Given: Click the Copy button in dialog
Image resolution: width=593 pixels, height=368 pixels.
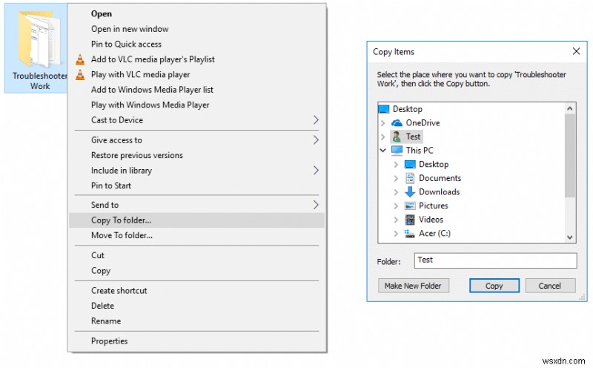Looking at the screenshot, I should 494,286.
